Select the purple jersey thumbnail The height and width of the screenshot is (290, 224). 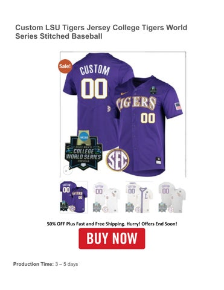pyautogui.click(x=74, y=197)
